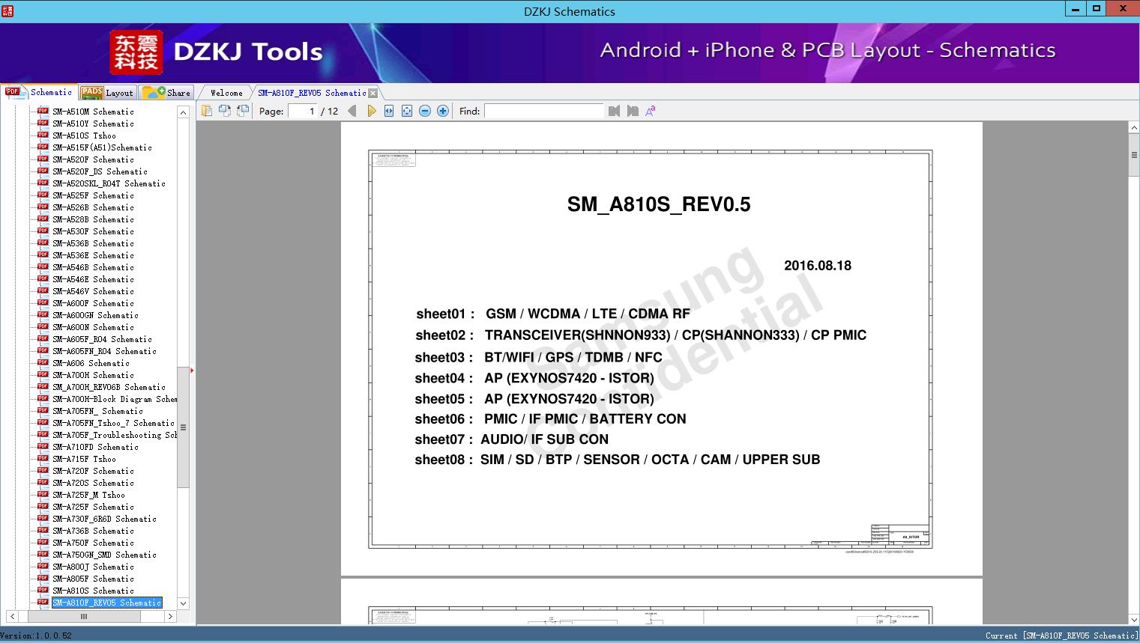Open SM-A810S Schematic in the tree
Image resolution: width=1140 pixels, height=643 pixels.
coord(93,591)
